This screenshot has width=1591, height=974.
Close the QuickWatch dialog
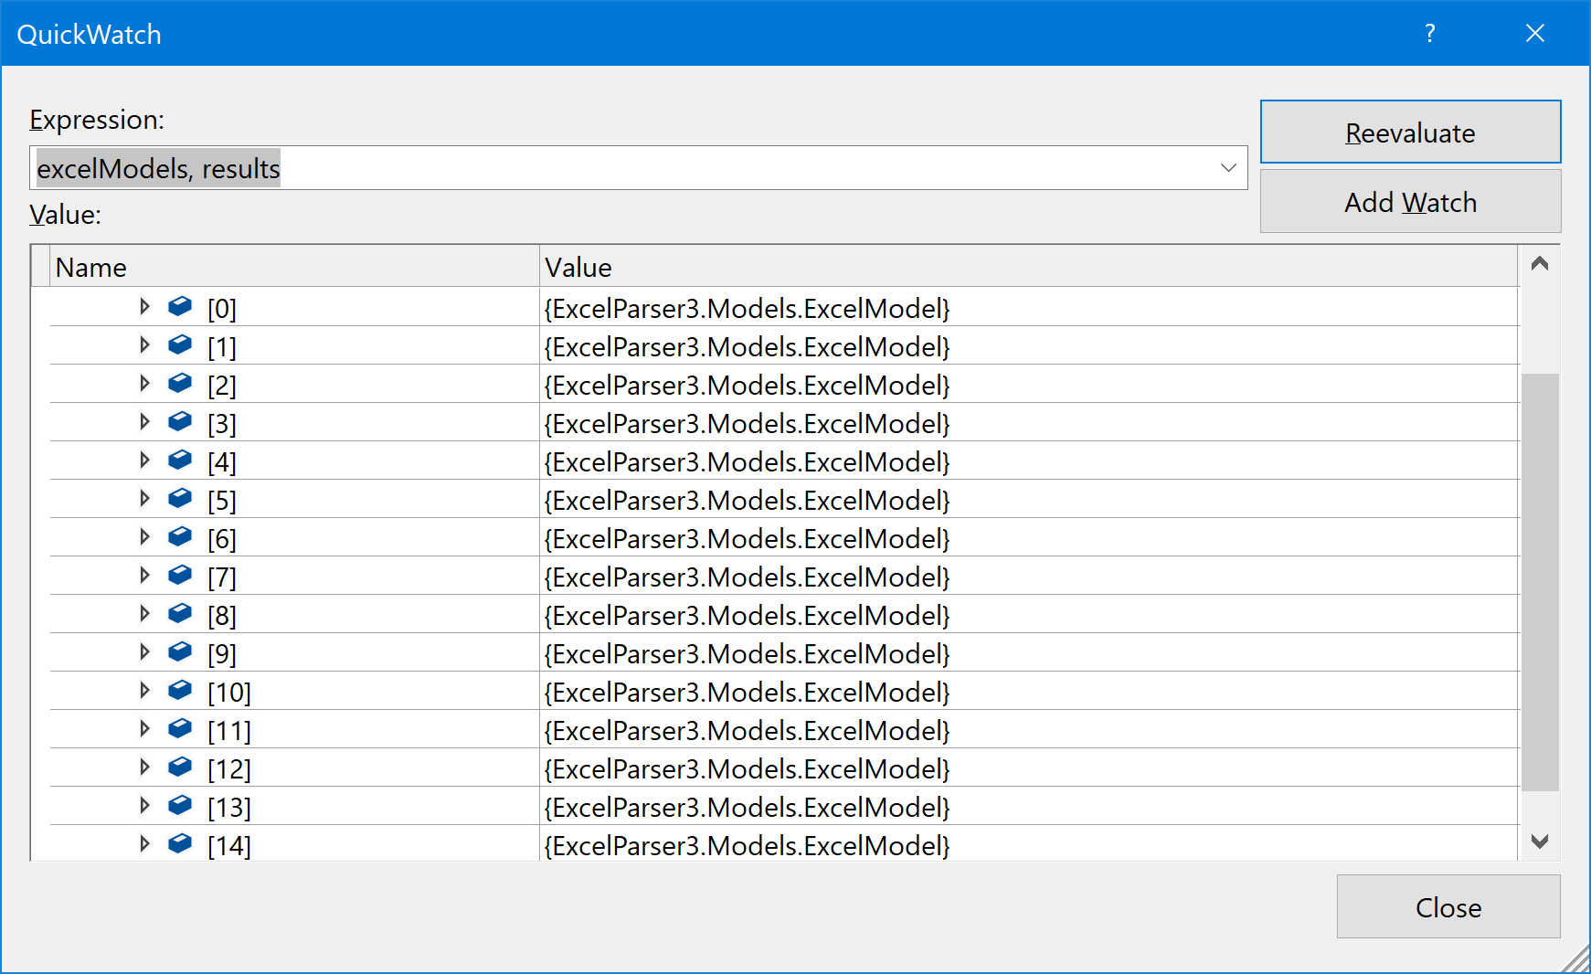[x=1448, y=906]
